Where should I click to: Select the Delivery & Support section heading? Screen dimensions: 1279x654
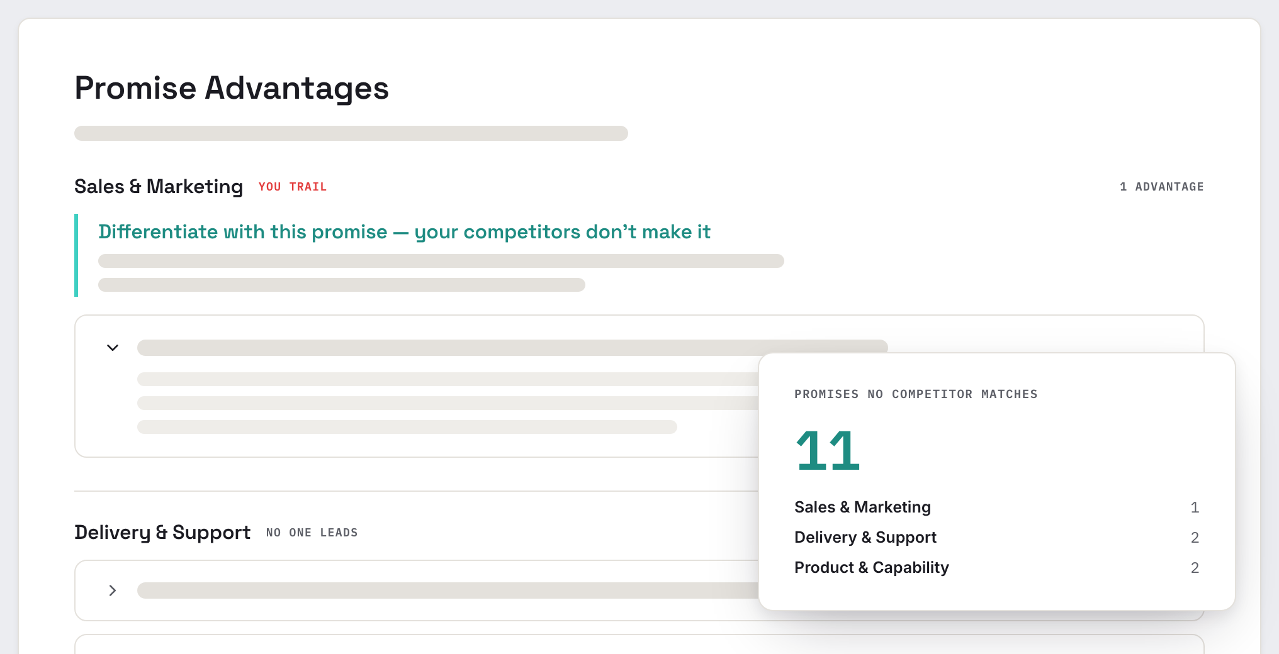point(162,533)
